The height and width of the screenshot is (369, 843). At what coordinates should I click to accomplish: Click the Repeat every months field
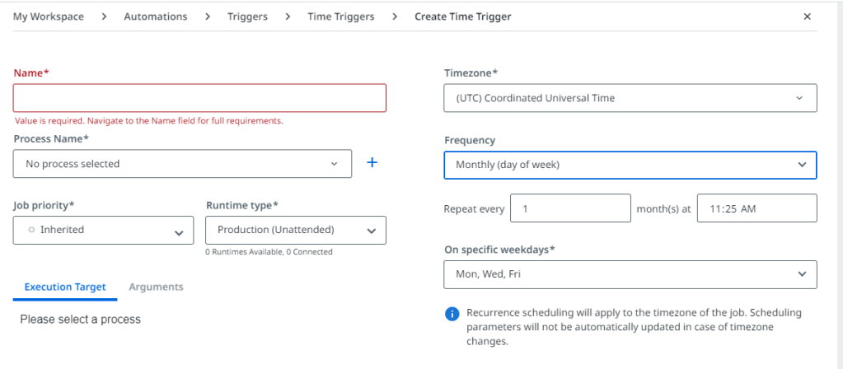570,208
